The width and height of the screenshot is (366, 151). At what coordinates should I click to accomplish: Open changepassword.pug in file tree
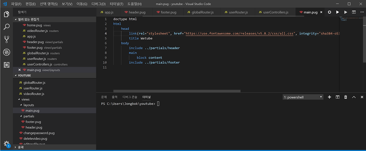[x=54, y=133]
